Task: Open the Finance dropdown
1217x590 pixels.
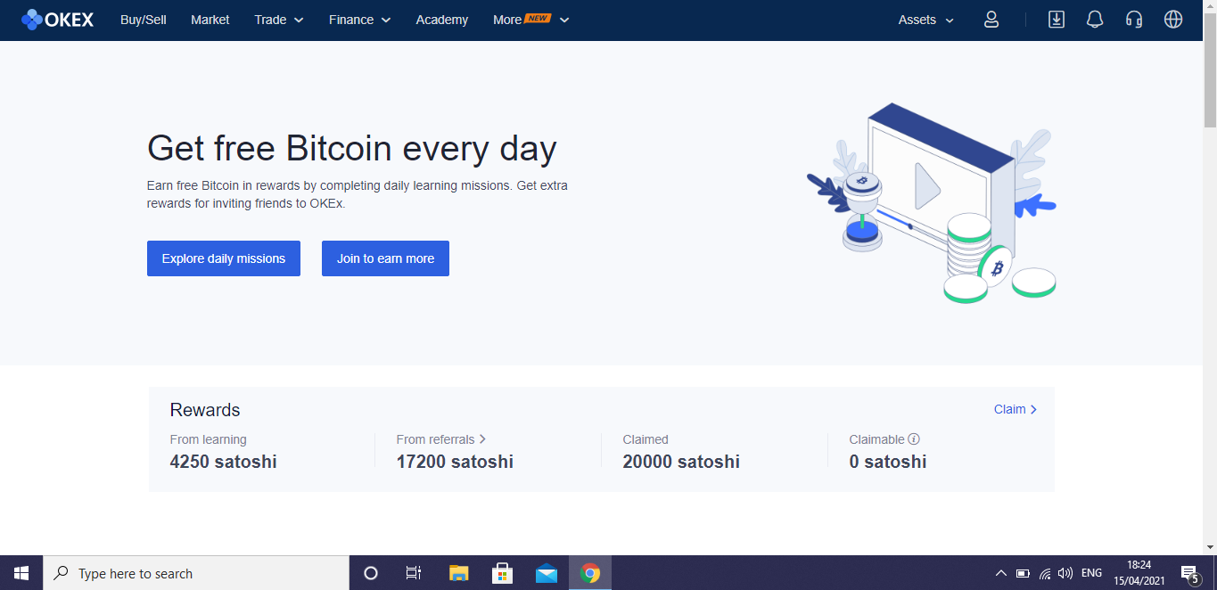Action: coord(358,19)
